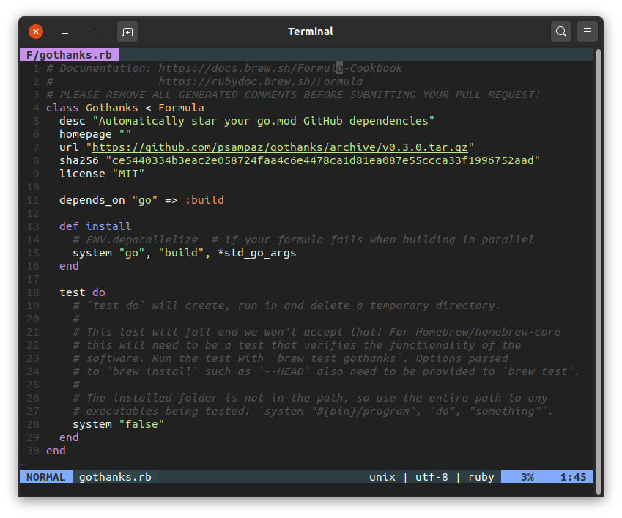Close the Terminal with red X button

click(36, 32)
